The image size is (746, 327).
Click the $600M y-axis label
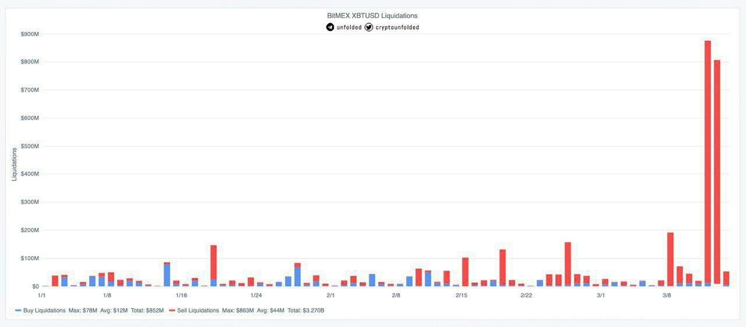30,118
